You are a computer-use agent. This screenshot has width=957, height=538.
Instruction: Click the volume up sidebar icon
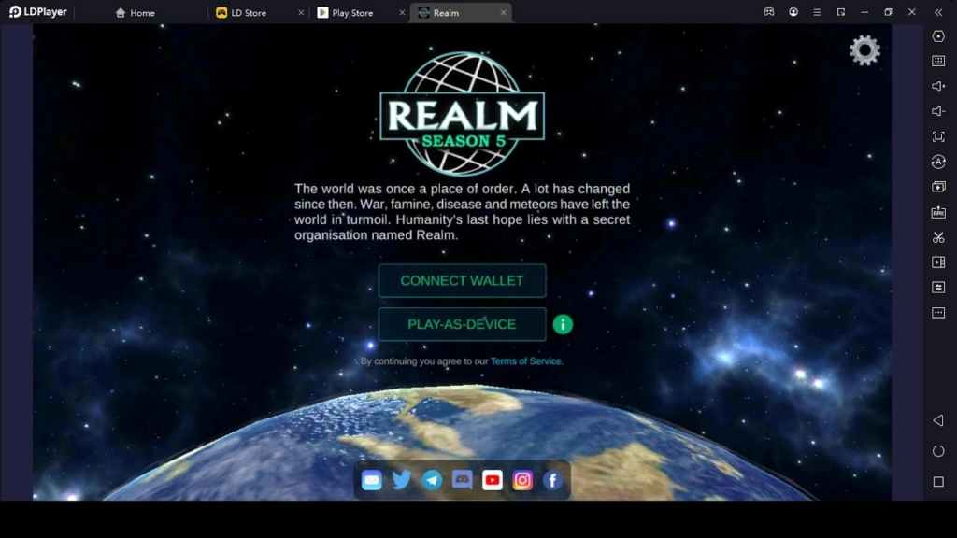click(938, 86)
